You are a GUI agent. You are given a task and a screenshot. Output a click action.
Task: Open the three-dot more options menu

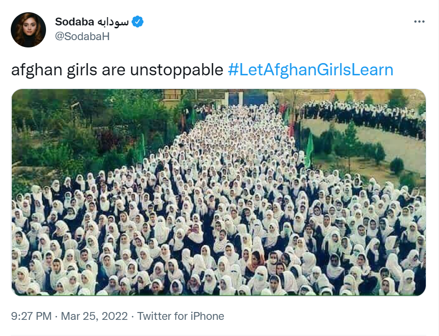click(419, 22)
